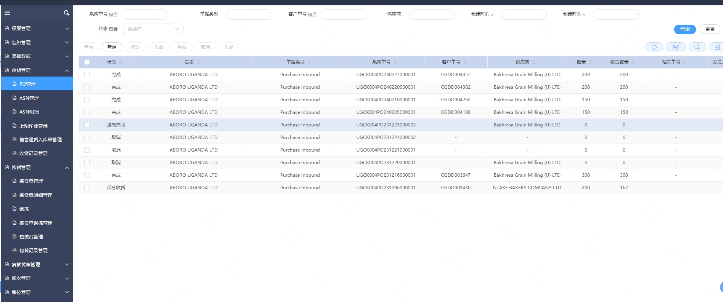Screen dimensions: 723x302
Task: Open sidebar search magnifier icon
Action: click(67, 13)
